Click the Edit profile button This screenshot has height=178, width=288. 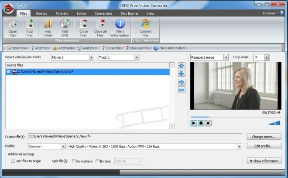pos(264,146)
